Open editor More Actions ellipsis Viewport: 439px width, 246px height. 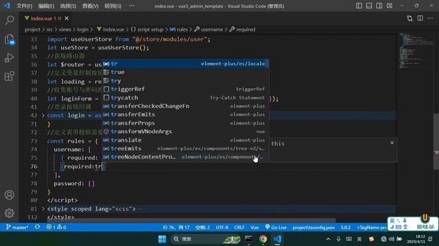pos(430,18)
